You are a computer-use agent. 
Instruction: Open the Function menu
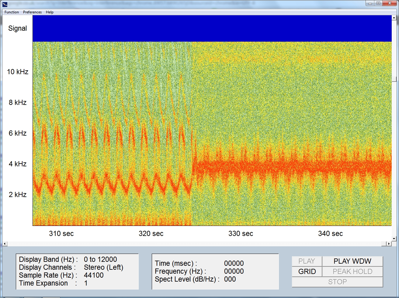pyautogui.click(x=12, y=12)
